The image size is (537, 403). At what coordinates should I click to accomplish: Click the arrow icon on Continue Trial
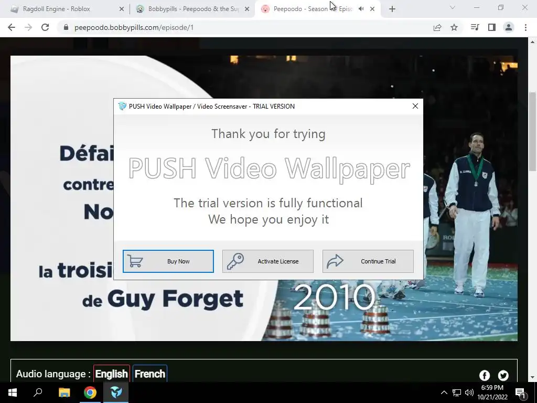tap(335, 261)
